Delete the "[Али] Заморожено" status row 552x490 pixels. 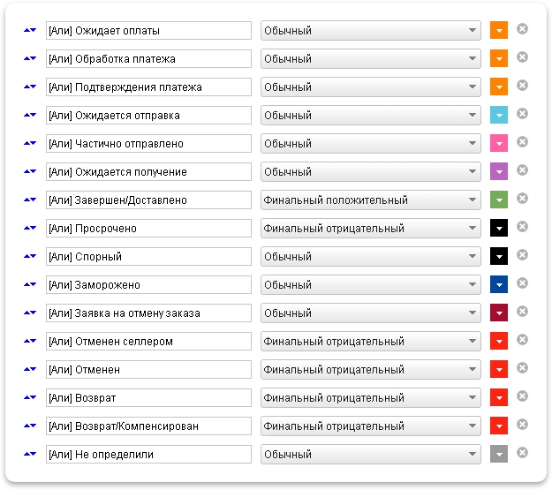point(522,283)
